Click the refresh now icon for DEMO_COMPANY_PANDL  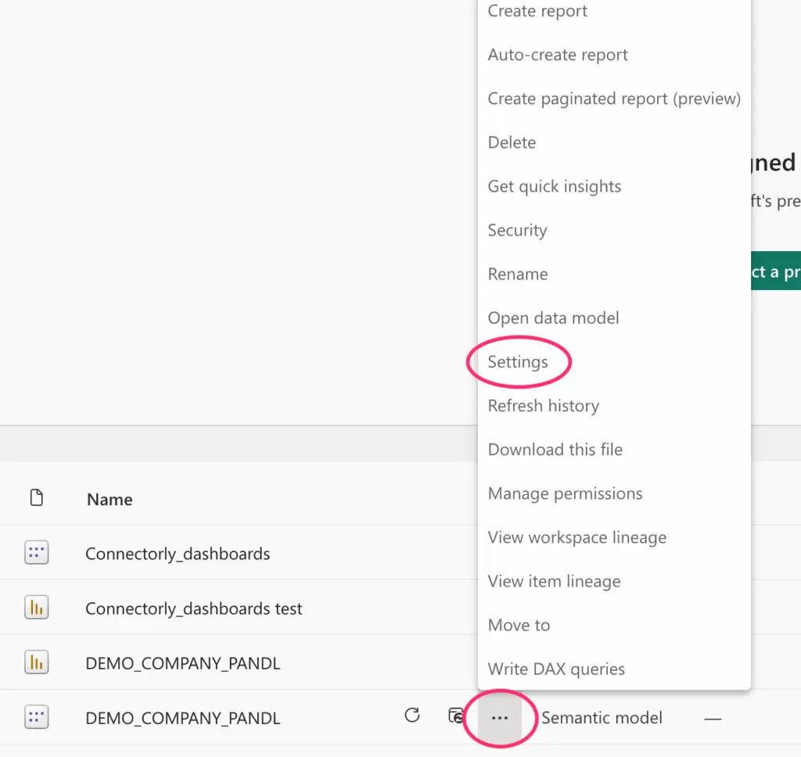pyautogui.click(x=412, y=716)
